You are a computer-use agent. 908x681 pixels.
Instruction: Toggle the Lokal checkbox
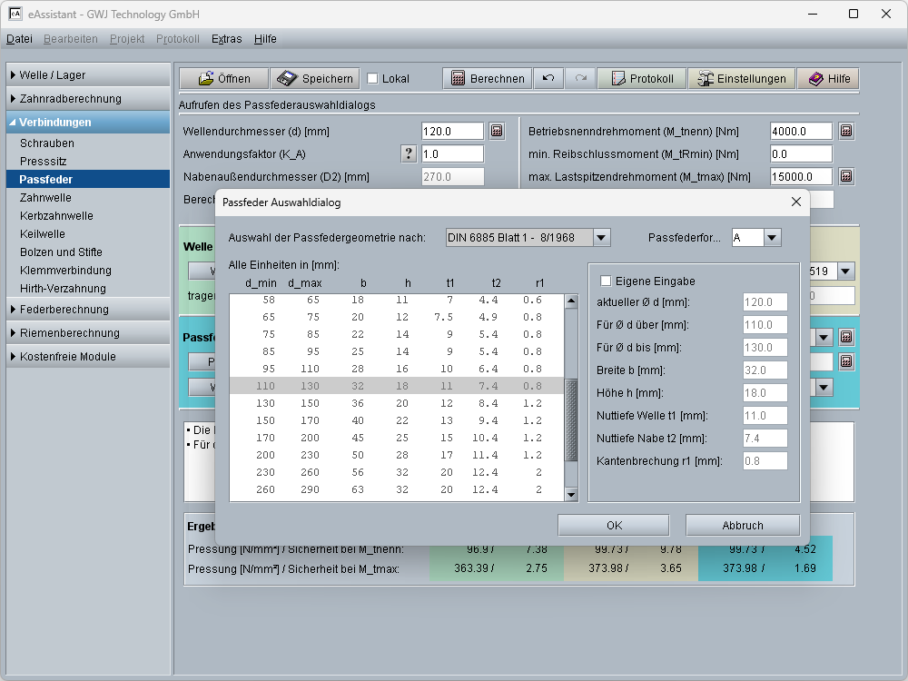[372, 79]
